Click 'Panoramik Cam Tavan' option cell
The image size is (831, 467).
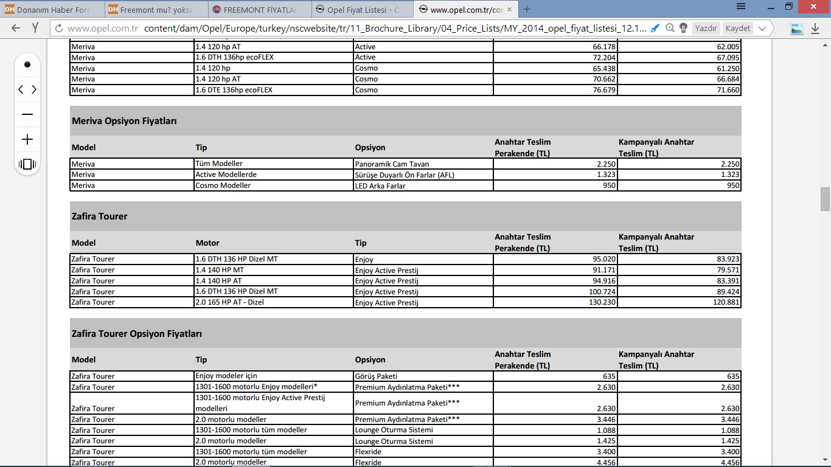(x=423, y=164)
